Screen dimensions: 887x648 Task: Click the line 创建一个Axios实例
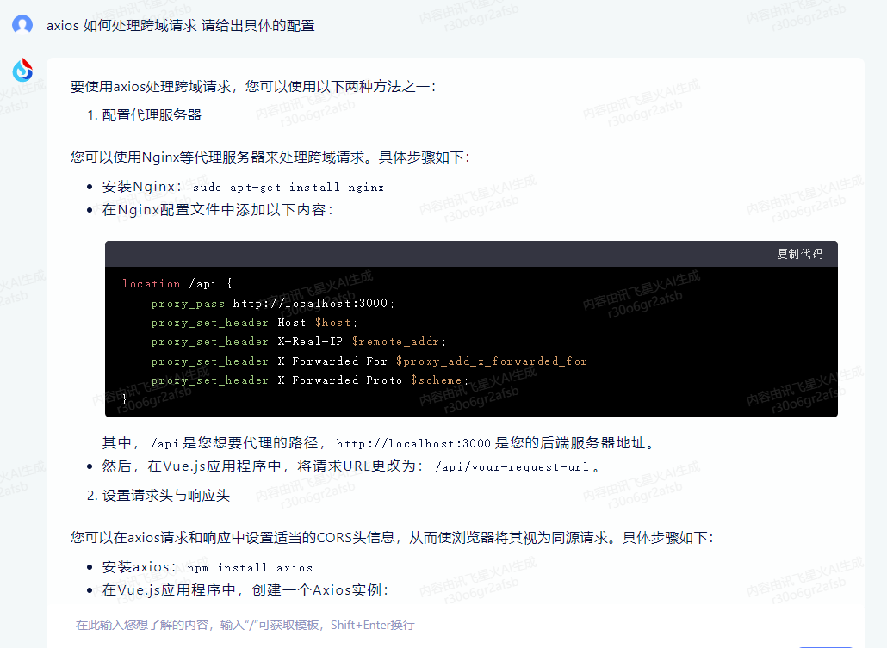[x=245, y=589]
